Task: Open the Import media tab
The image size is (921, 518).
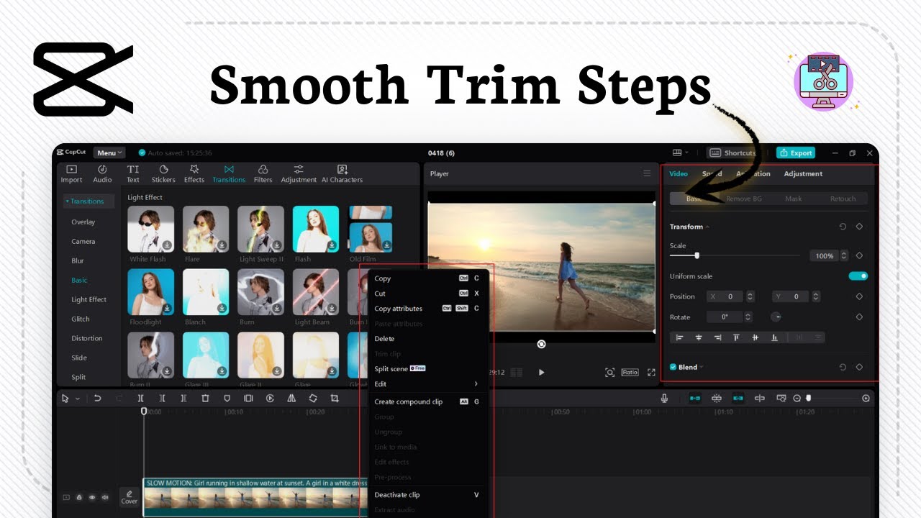Action: click(x=71, y=174)
